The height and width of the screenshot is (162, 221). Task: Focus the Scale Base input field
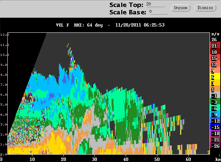(x=158, y=12)
